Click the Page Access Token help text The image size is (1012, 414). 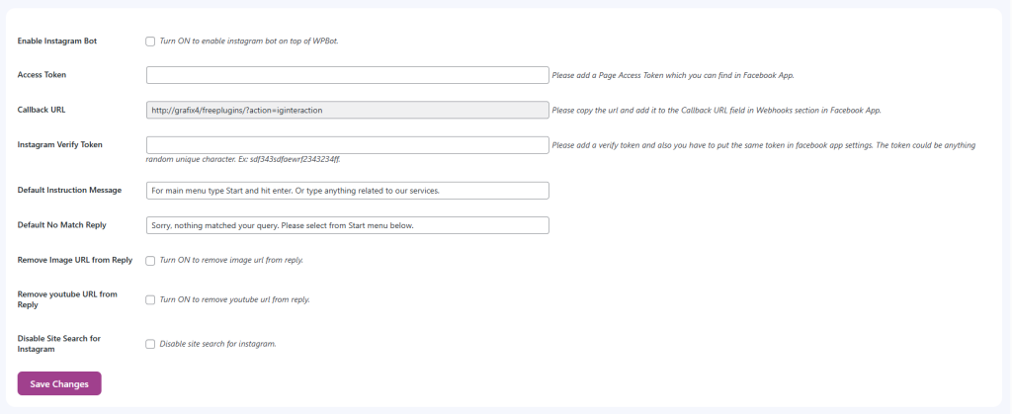[672, 75]
